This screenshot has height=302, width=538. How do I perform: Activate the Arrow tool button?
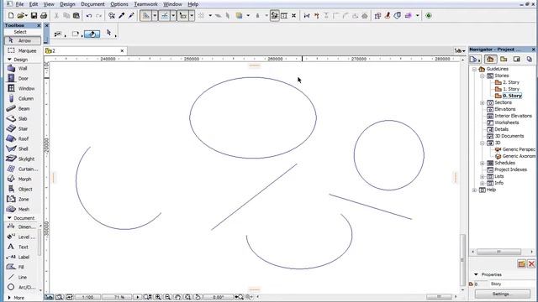23,40
